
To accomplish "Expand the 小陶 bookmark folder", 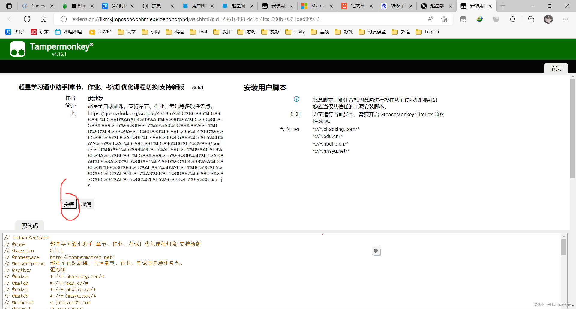I will tap(151, 32).
